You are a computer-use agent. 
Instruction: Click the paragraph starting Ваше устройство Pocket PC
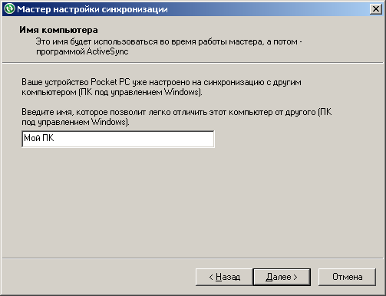(161, 87)
